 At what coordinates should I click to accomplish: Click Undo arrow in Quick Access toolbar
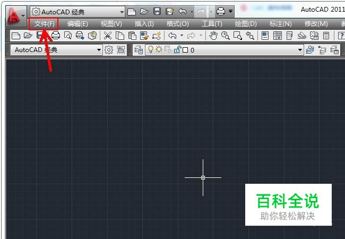pyautogui.click(x=183, y=11)
